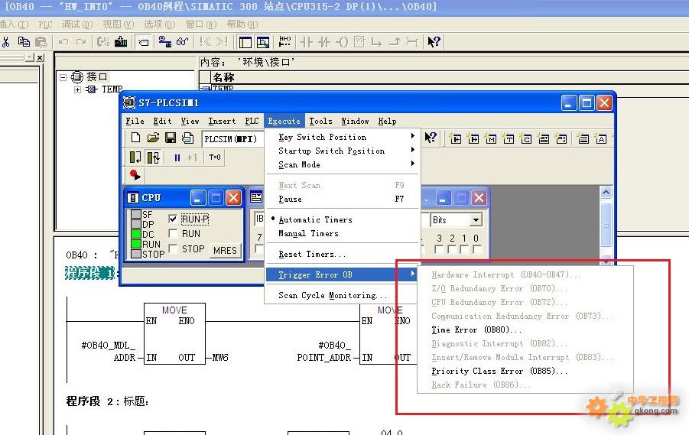Insert a normally open contact
The height and width of the screenshot is (435, 689).
(x=307, y=42)
